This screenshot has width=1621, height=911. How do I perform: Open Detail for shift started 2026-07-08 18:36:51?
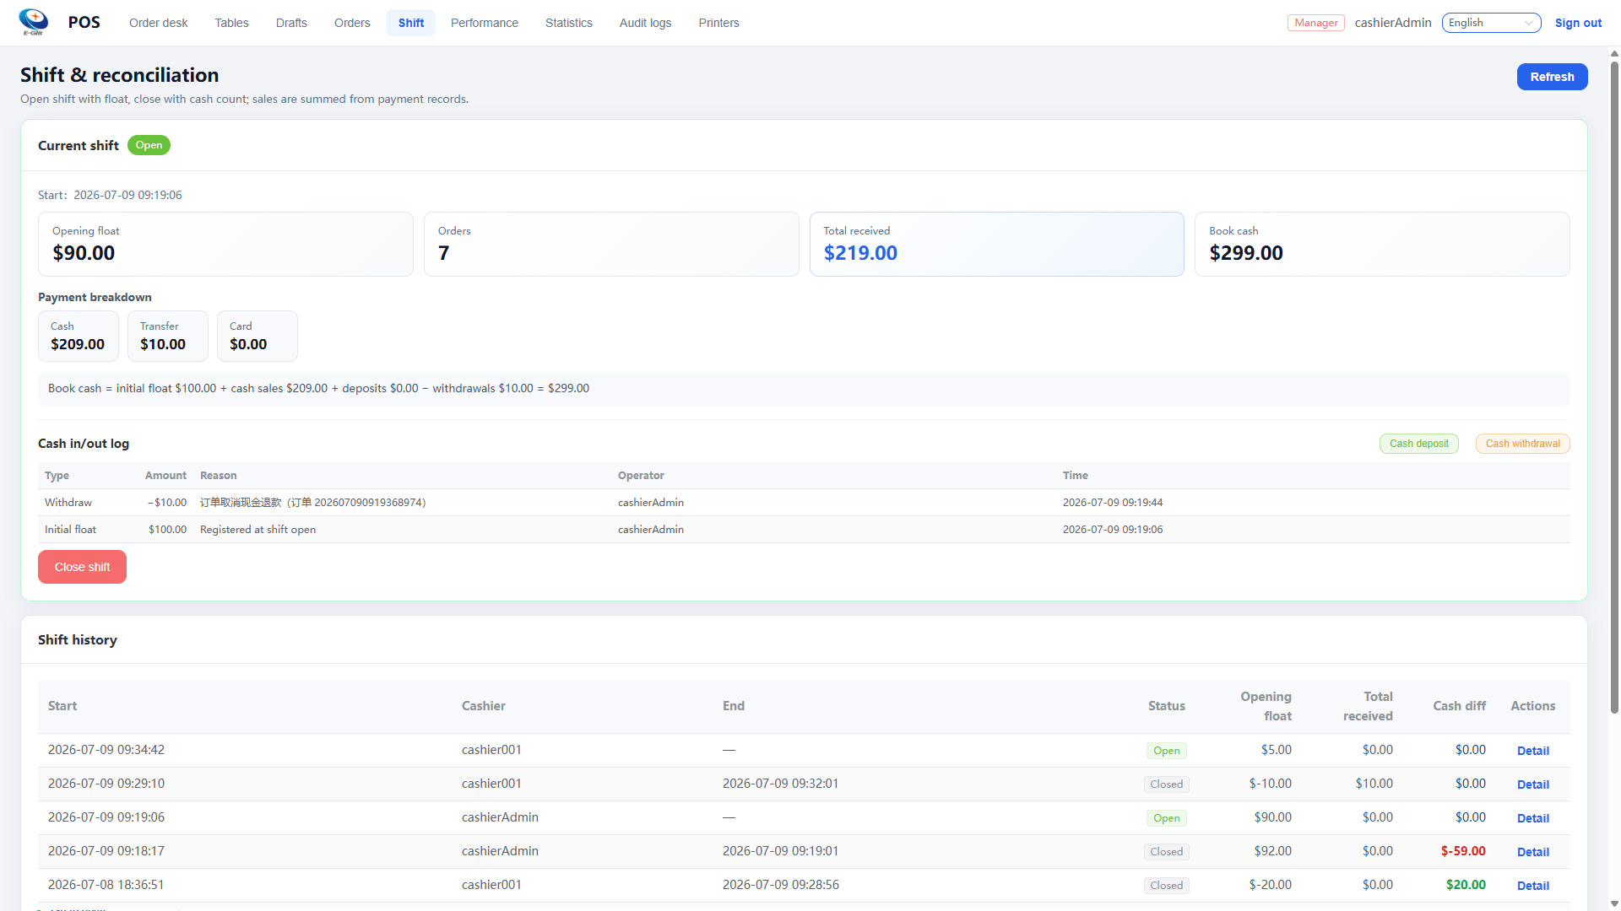[1532, 886]
